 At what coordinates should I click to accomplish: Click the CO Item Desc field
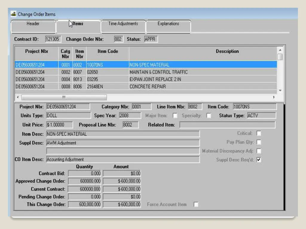point(123,159)
